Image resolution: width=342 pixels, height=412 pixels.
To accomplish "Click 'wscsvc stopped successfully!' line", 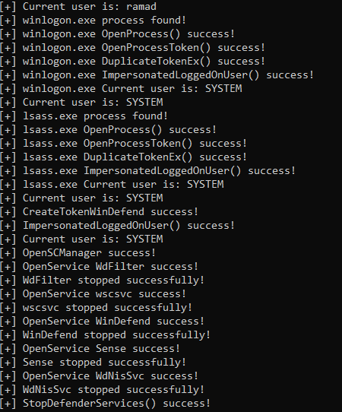I will tap(96, 307).
